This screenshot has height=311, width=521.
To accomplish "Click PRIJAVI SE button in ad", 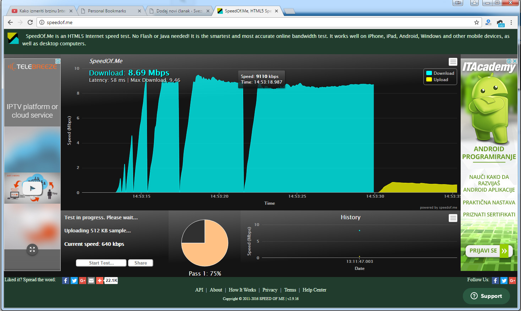I will (x=489, y=251).
